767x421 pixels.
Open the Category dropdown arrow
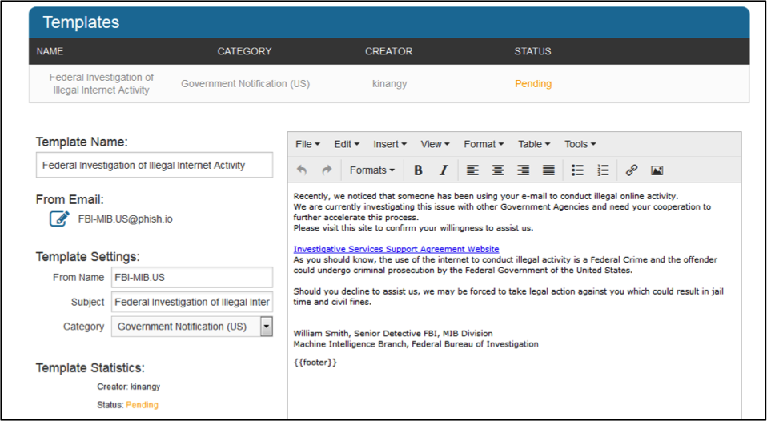tap(266, 326)
